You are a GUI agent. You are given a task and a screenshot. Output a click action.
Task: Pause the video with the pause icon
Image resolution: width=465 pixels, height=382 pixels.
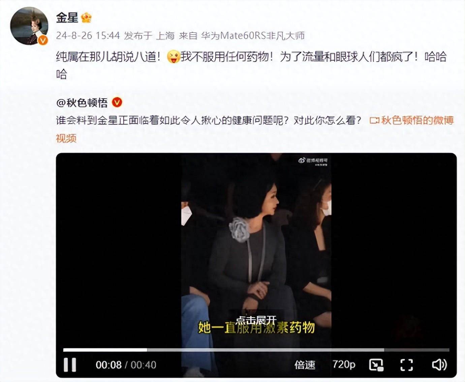(70, 365)
